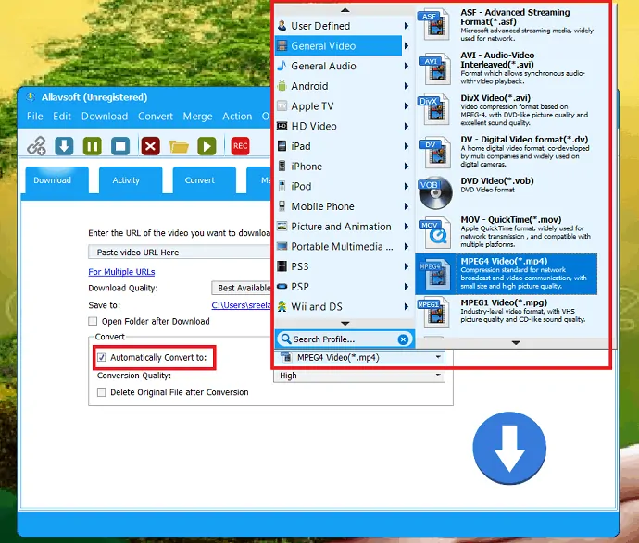Toggle Automatically Convert to checkbox
The height and width of the screenshot is (543, 639).
(102, 357)
